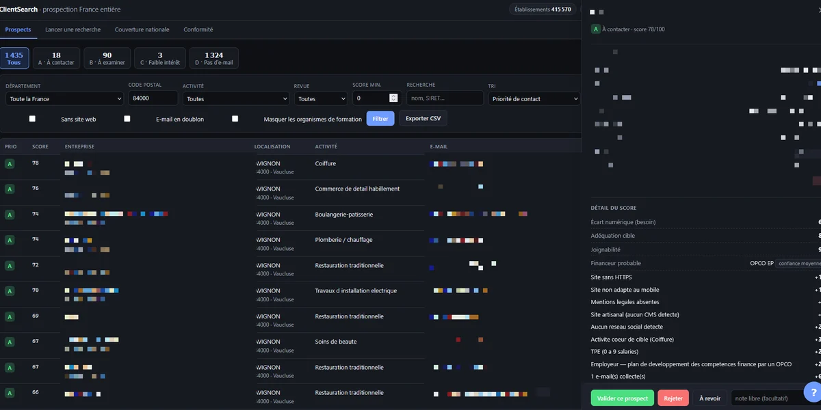Open the Activité dropdown 'Toutes'

coord(236,98)
